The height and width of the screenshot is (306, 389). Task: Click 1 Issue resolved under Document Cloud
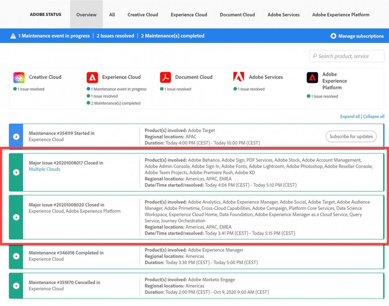(x=178, y=89)
